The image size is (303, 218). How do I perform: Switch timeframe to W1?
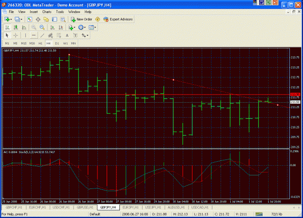pyautogui.click(x=65, y=44)
